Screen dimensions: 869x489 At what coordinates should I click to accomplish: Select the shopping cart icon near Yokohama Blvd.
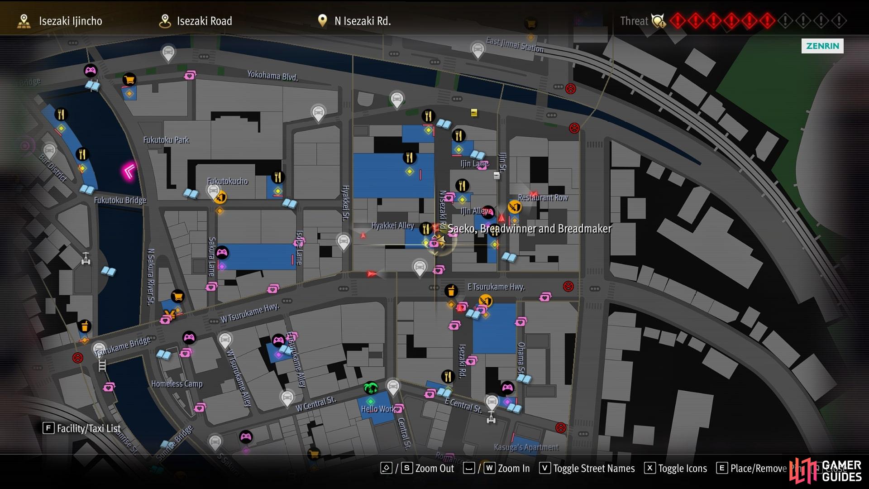coord(129,80)
